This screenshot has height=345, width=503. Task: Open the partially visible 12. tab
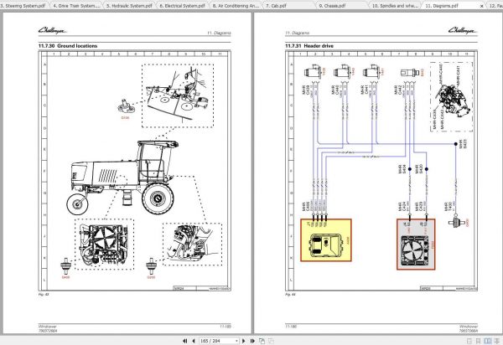tap(495, 6)
